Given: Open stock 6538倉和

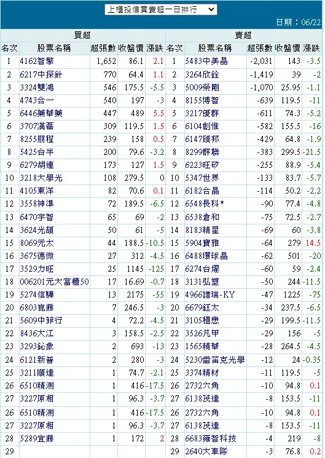Looking at the screenshot, I should [202, 217].
